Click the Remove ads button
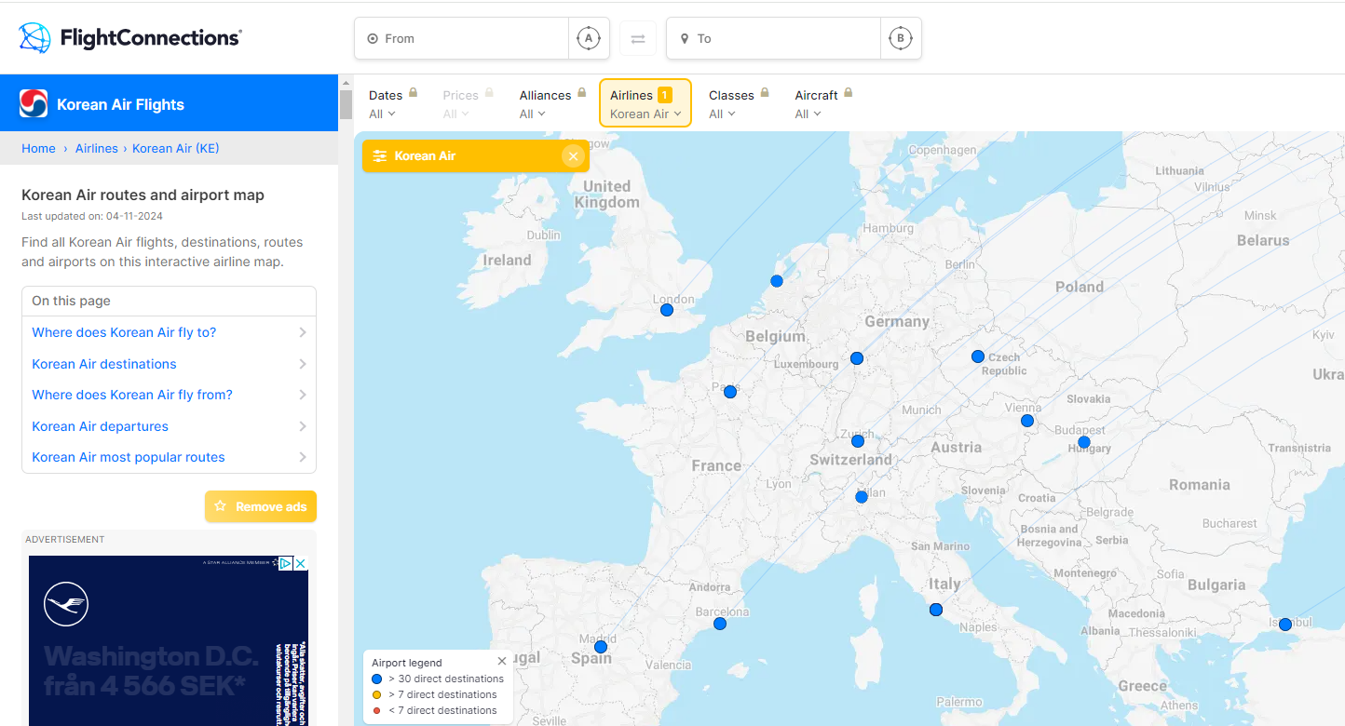The height and width of the screenshot is (726, 1345). 261,506
